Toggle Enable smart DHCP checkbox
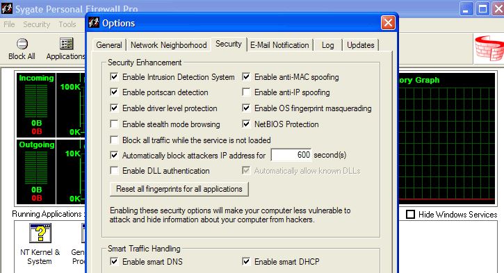 [x=246, y=261]
